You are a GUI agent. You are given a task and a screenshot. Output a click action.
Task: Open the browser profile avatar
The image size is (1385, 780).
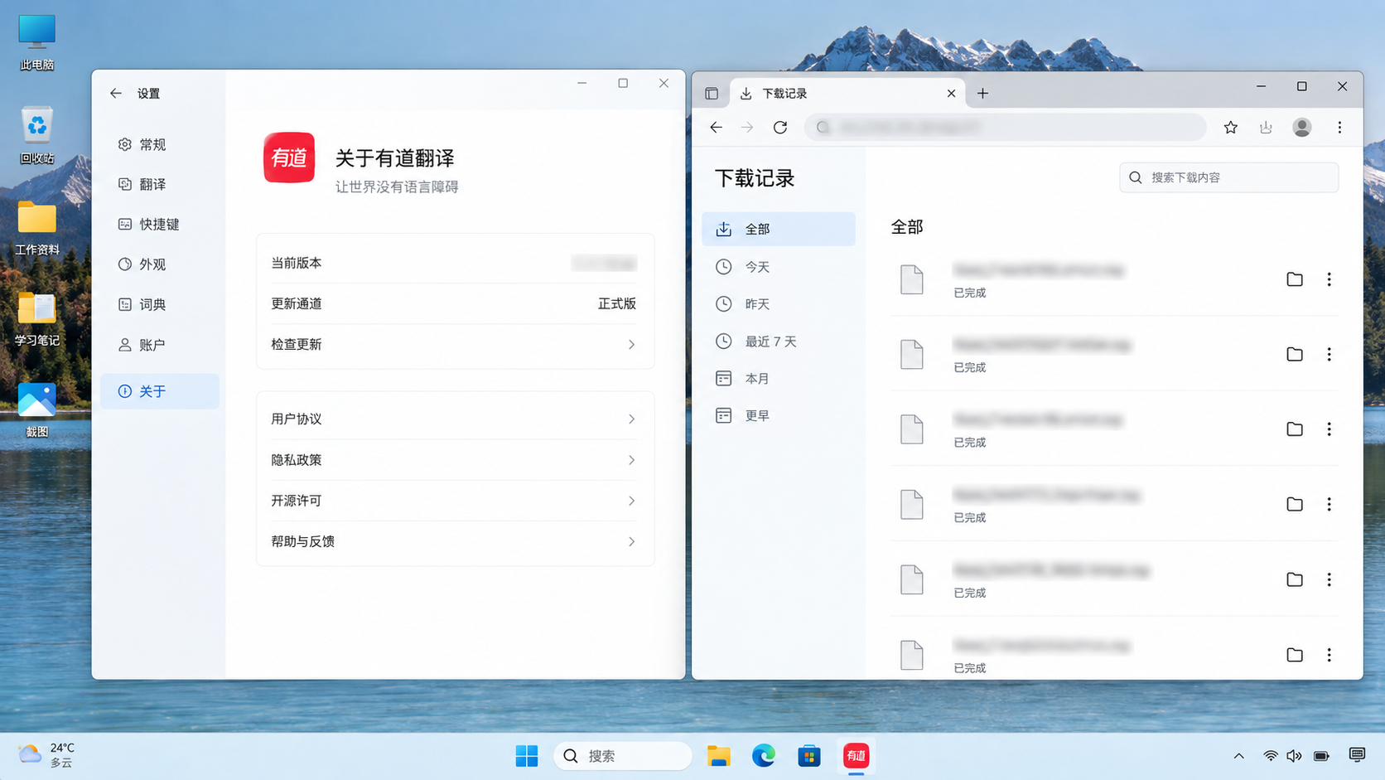(x=1302, y=127)
